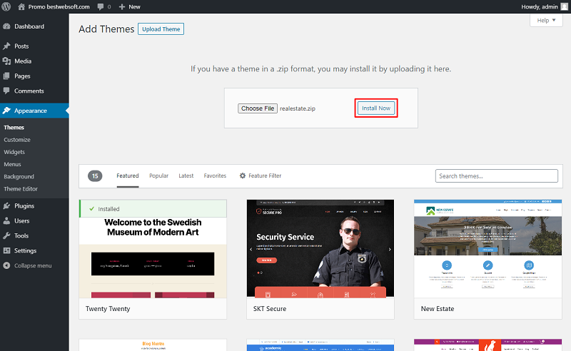Open the New content menu
The width and height of the screenshot is (571, 351).
[x=130, y=6]
